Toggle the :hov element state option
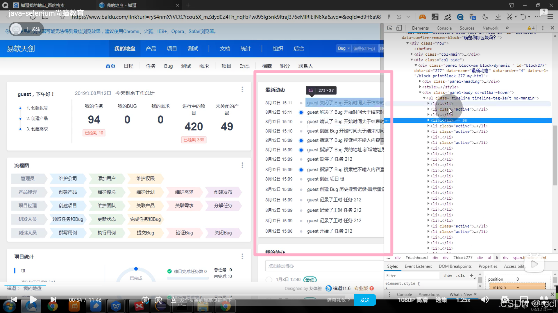The image size is (558, 313). 448,276
